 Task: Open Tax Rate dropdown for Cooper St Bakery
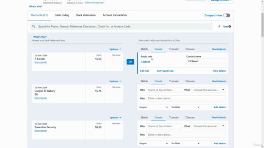coord(185,107)
